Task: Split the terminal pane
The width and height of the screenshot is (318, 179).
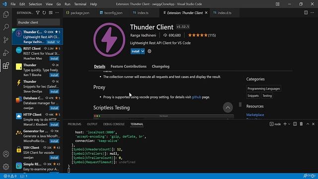Action: [x=295, y=124]
